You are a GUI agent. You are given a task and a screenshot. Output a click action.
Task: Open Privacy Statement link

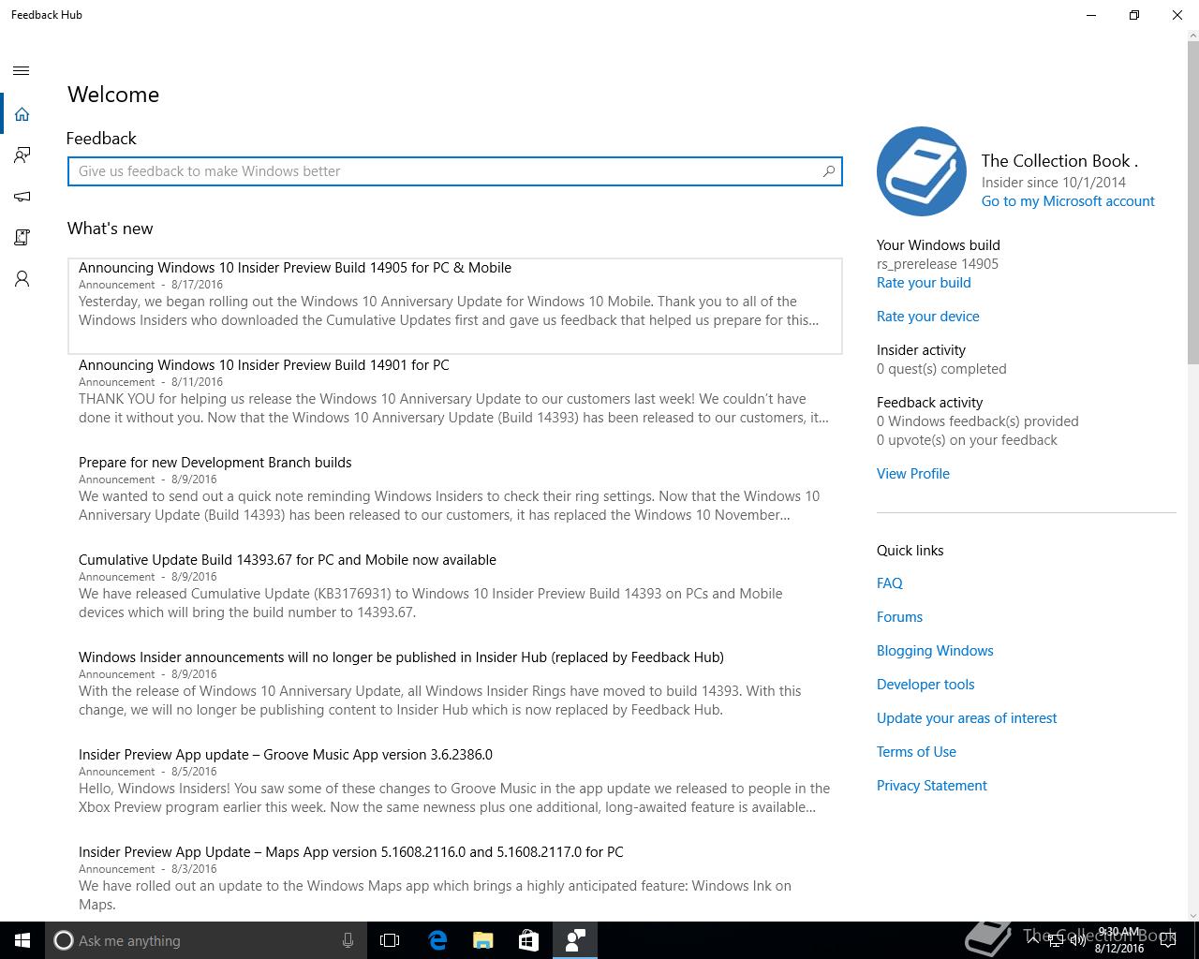[932, 786]
